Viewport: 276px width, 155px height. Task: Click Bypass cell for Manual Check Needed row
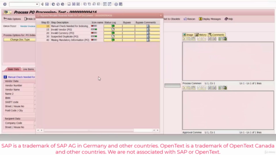(129, 26)
